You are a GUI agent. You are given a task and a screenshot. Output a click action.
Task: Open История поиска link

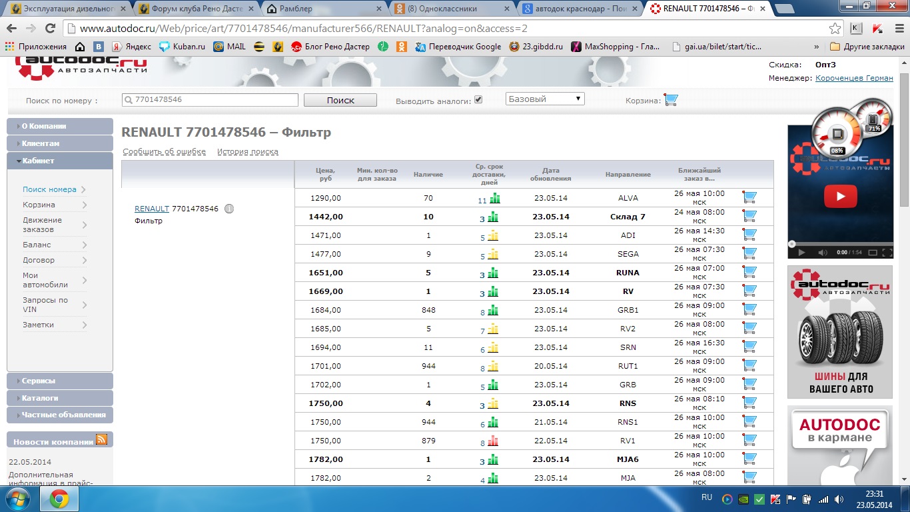(248, 151)
